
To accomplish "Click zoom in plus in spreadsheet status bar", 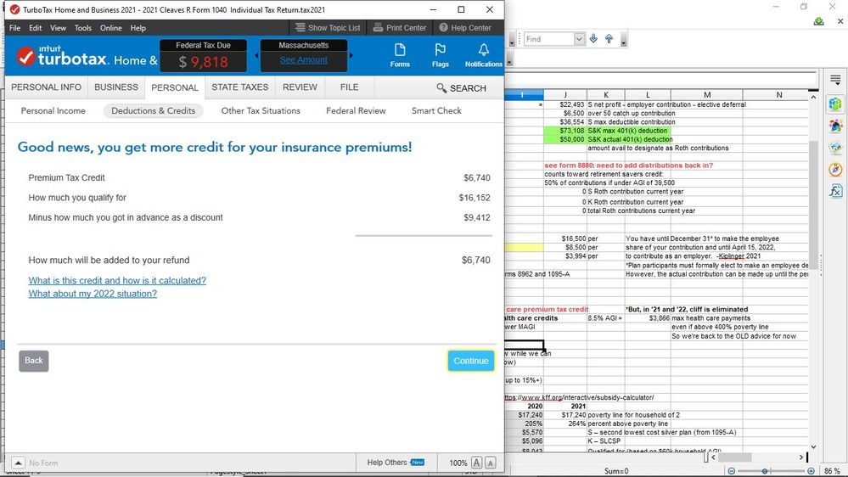I will pyautogui.click(x=811, y=471).
